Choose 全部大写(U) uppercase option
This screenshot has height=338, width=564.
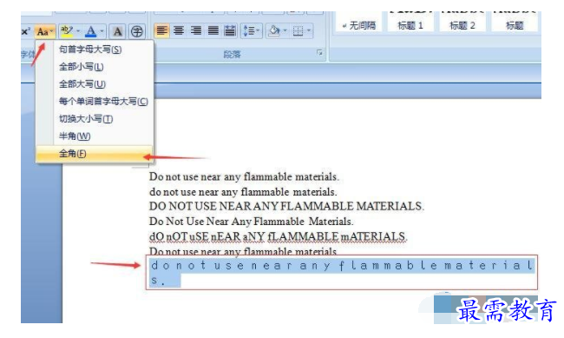tap(95, 84)
